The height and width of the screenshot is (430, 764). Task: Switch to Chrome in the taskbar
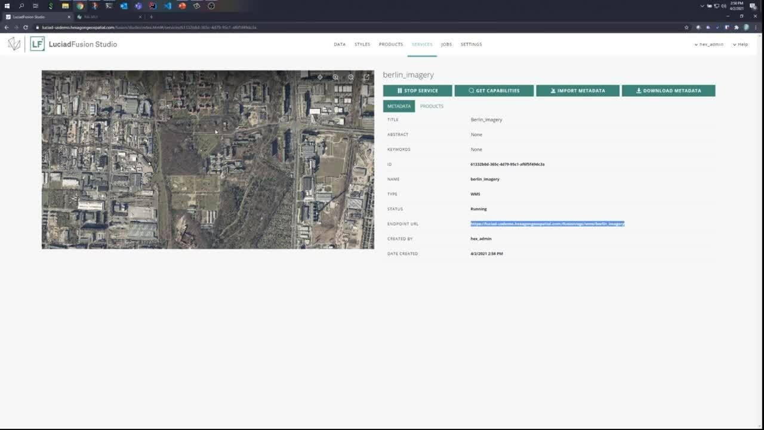point(80,6)
